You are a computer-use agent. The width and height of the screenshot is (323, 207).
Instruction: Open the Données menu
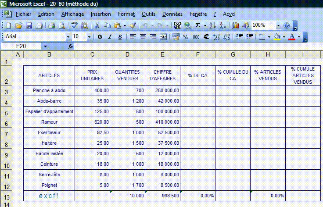coord(172,14)
